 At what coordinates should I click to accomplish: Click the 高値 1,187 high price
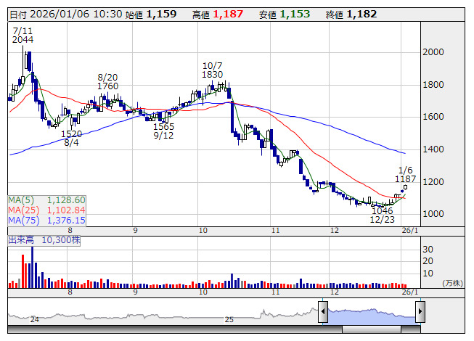pyautogui.click(x=218, y=15)
